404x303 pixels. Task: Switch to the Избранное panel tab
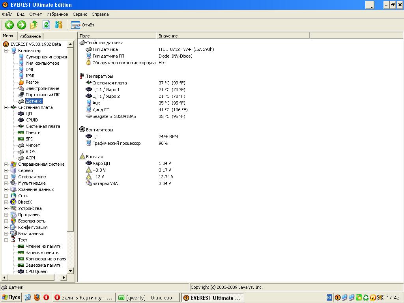30,36
